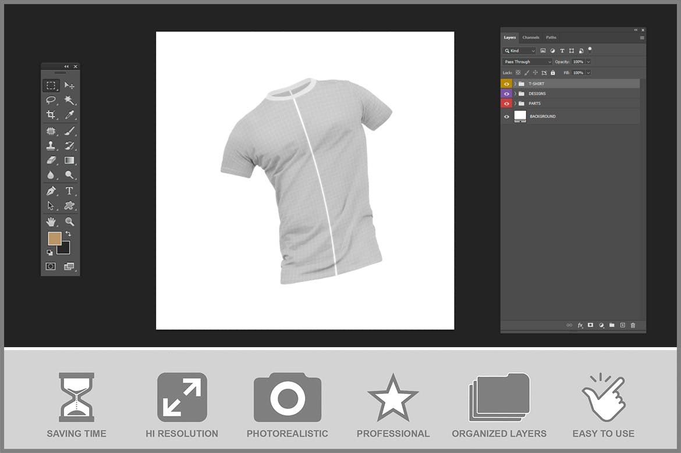
Task: Expand the PARTS layer group
Action: click(515, 103)
